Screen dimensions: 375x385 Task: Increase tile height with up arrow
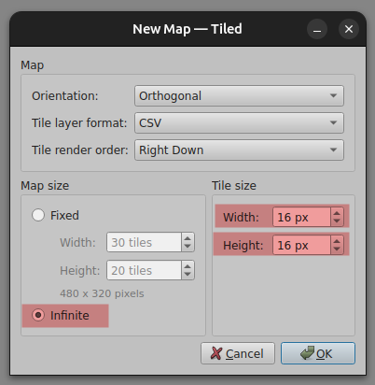click(337, 241)
